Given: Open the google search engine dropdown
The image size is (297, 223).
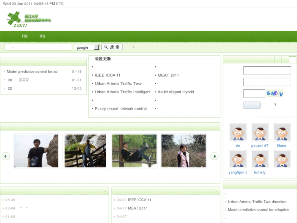Looking at the screenshot, I should [x=87, y=47].
